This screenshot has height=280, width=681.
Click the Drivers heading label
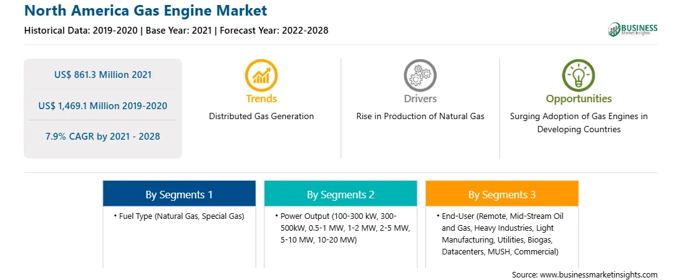[x=420, y=99]
